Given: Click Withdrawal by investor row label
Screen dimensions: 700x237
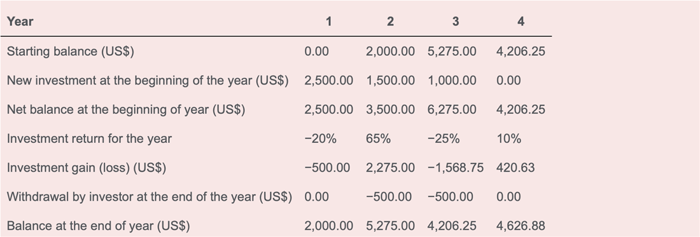Looking at the screenshot, I should (x=149, y=197).
